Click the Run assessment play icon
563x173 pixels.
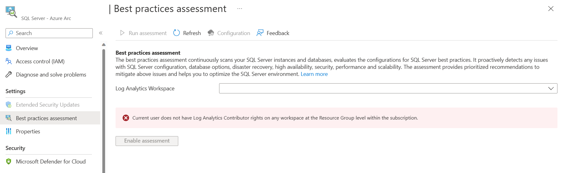point(122,33)
